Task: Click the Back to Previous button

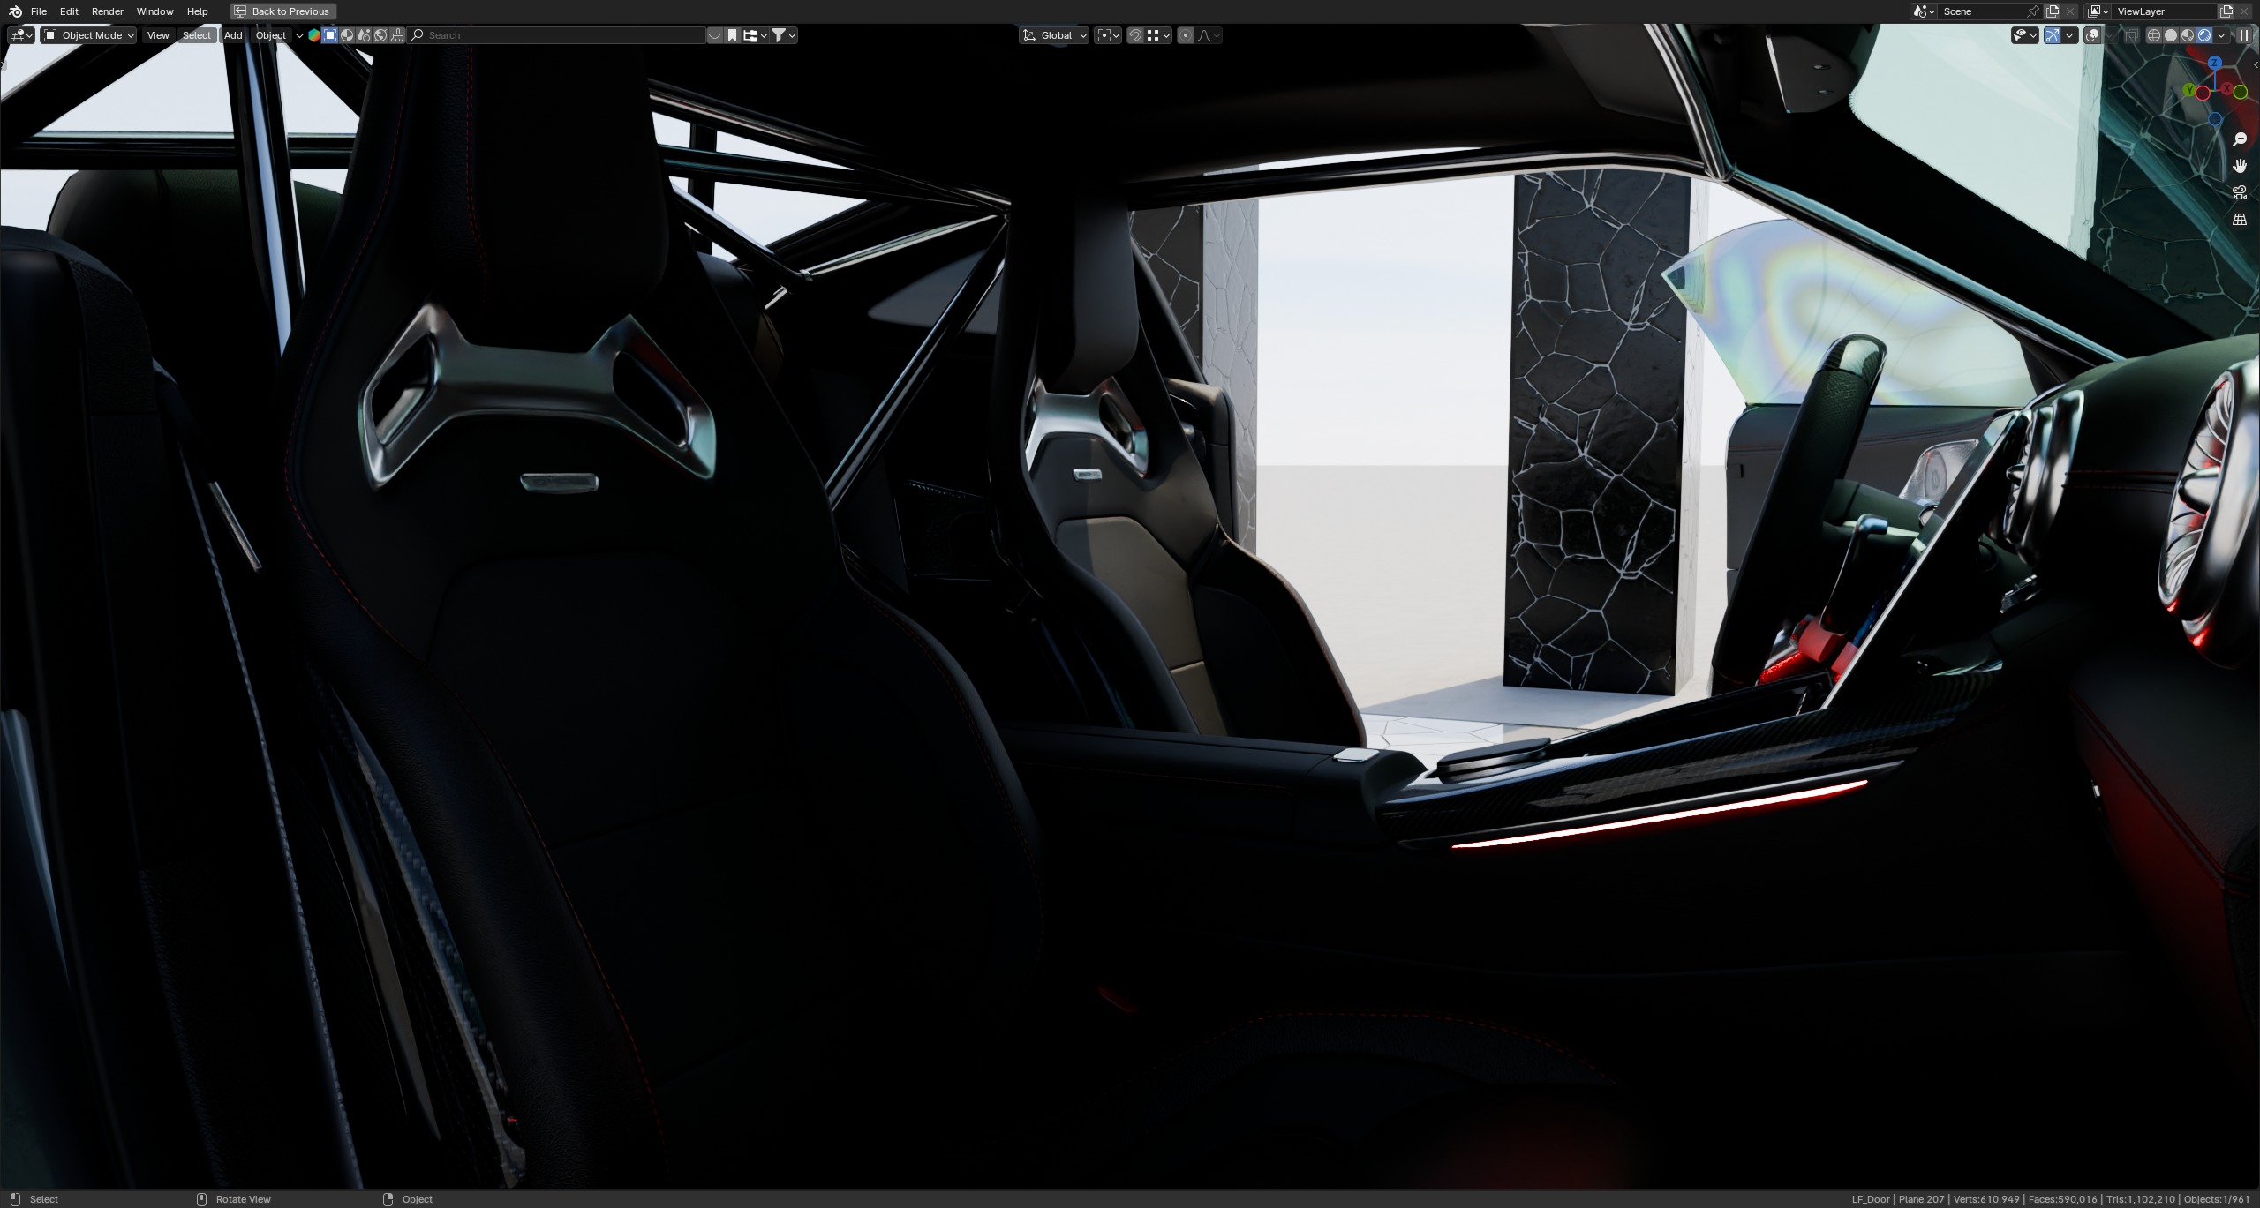Action: coord(282,11)
